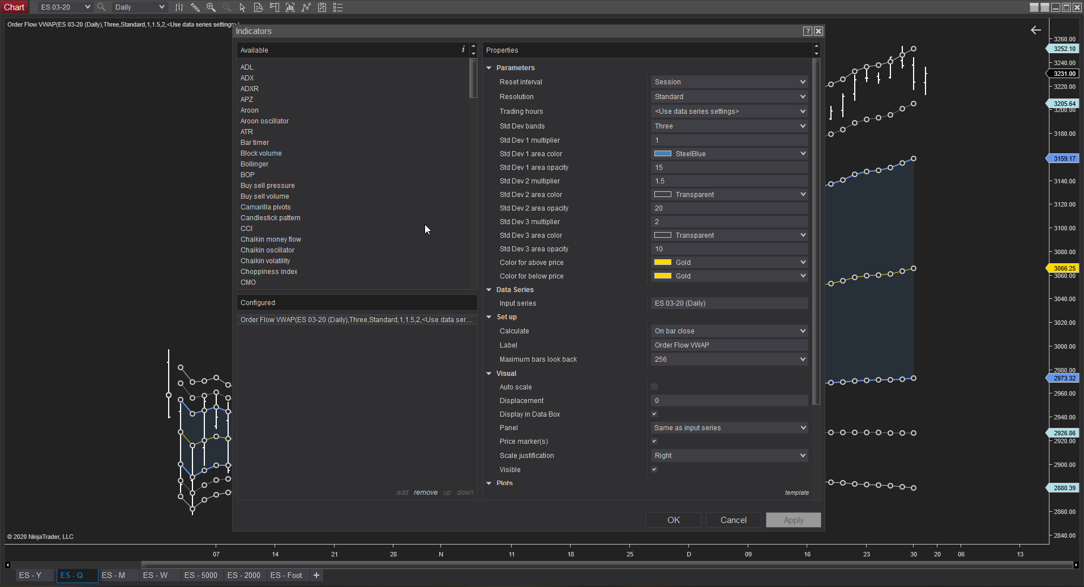Viewport: 1084px width, 587px height.
Task: Open the Calculate dropdown
Action: point(729,331)
